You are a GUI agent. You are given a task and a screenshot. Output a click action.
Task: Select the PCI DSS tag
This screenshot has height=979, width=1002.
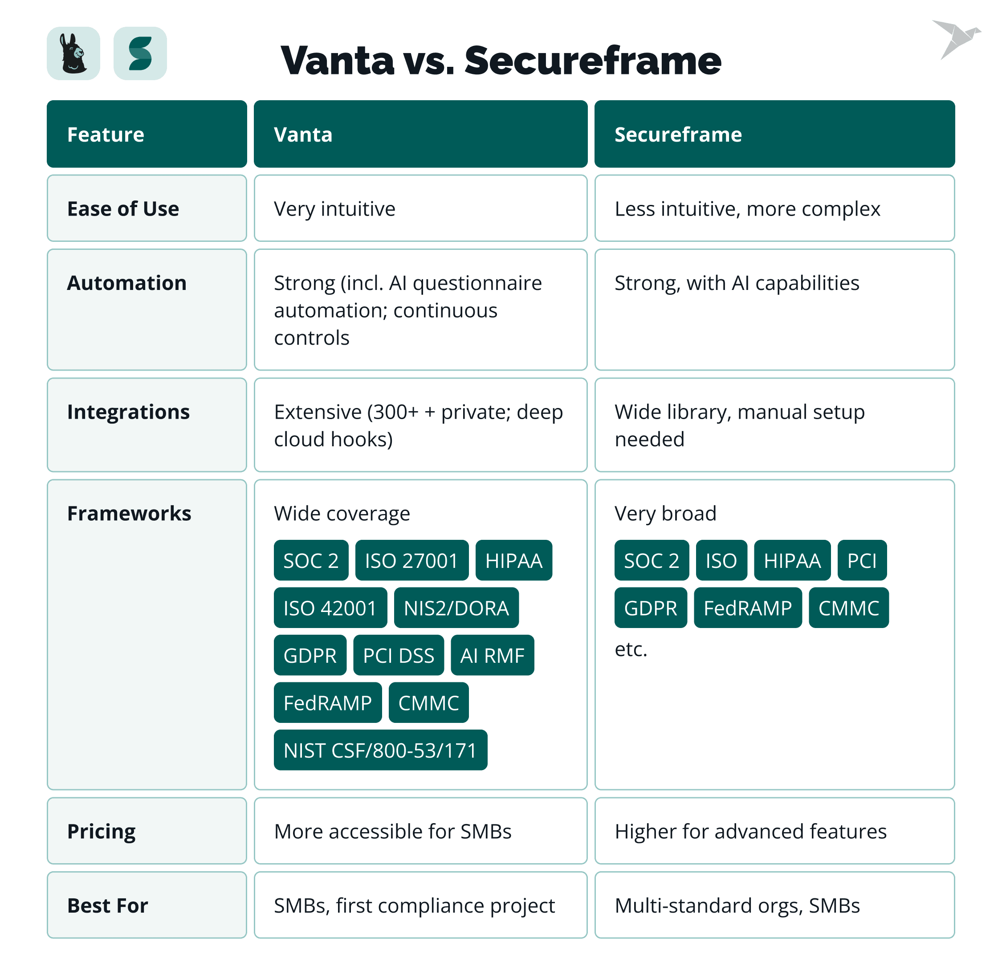(399, 655)
